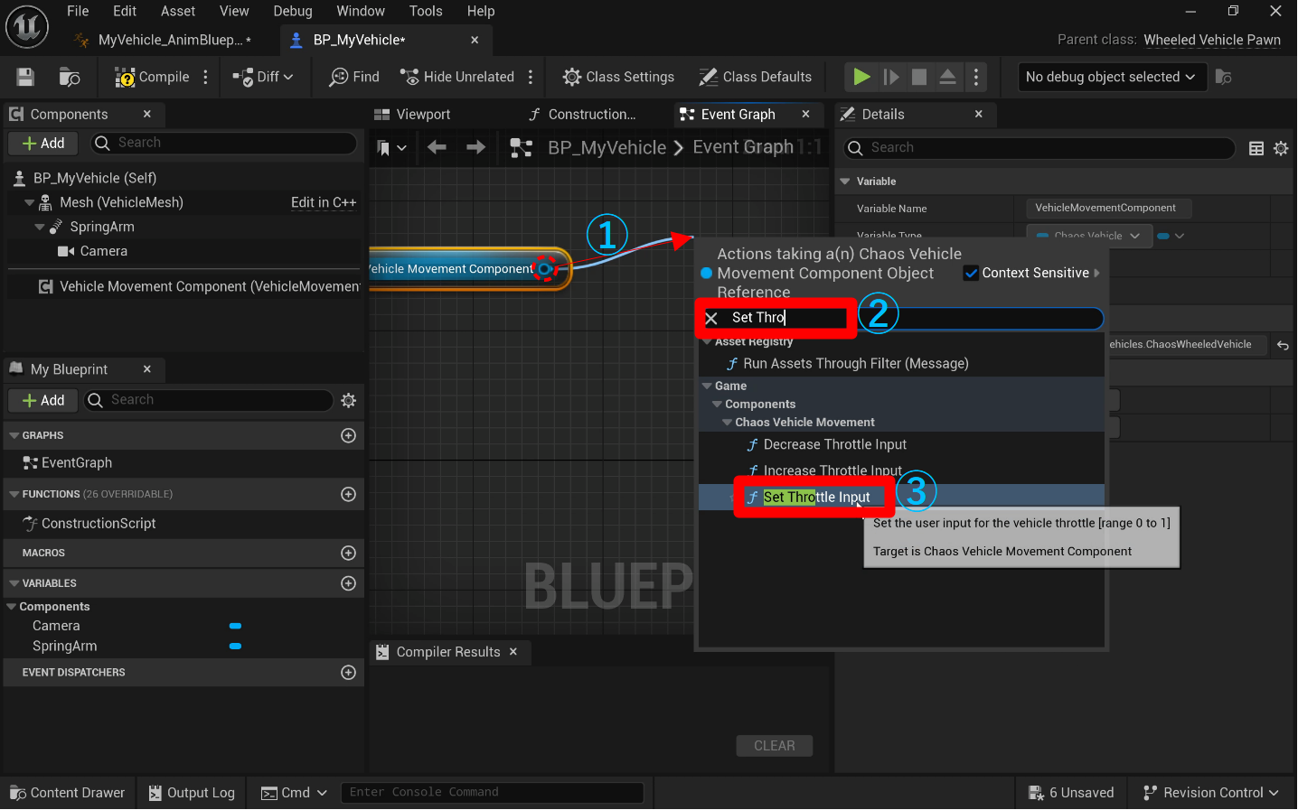This screenshot has height=810, width=1298.
Task: Open Class Defaults
Action: pyautogui.click(x=755, y=77)
